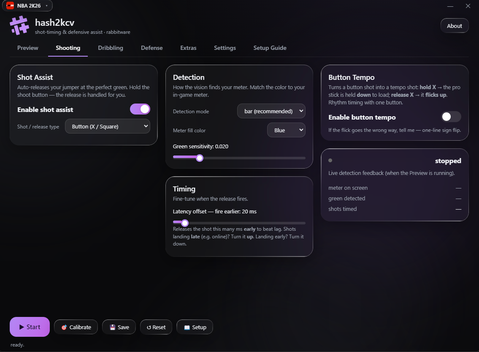
Task: Turn on the Enable button tempo switch
Action: [x=451, y=117]
